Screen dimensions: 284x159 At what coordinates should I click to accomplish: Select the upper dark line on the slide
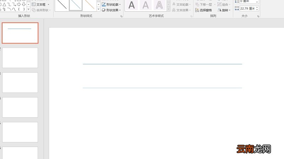tap(163, 64)
